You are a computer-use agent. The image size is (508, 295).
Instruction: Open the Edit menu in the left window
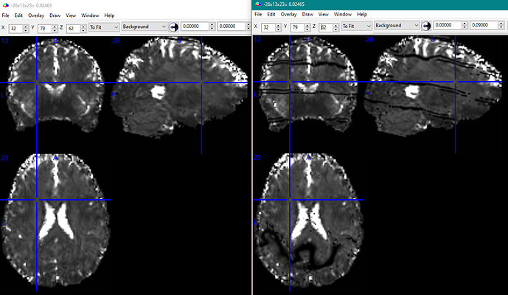tap(18, 15)
